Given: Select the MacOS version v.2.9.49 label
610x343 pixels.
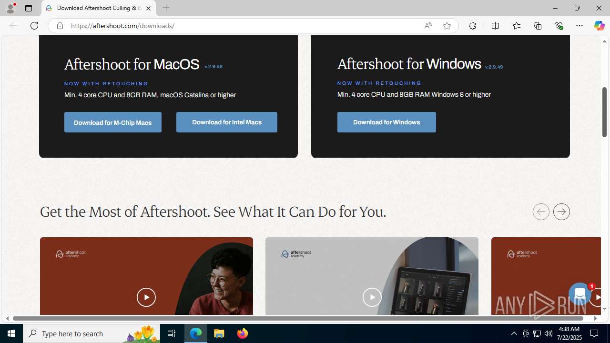Looking at the screenshot, I should tap(213, 67).
